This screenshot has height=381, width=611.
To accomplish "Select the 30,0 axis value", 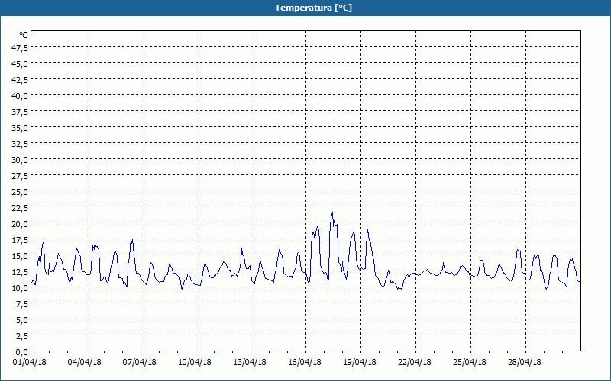I will 21,160.
